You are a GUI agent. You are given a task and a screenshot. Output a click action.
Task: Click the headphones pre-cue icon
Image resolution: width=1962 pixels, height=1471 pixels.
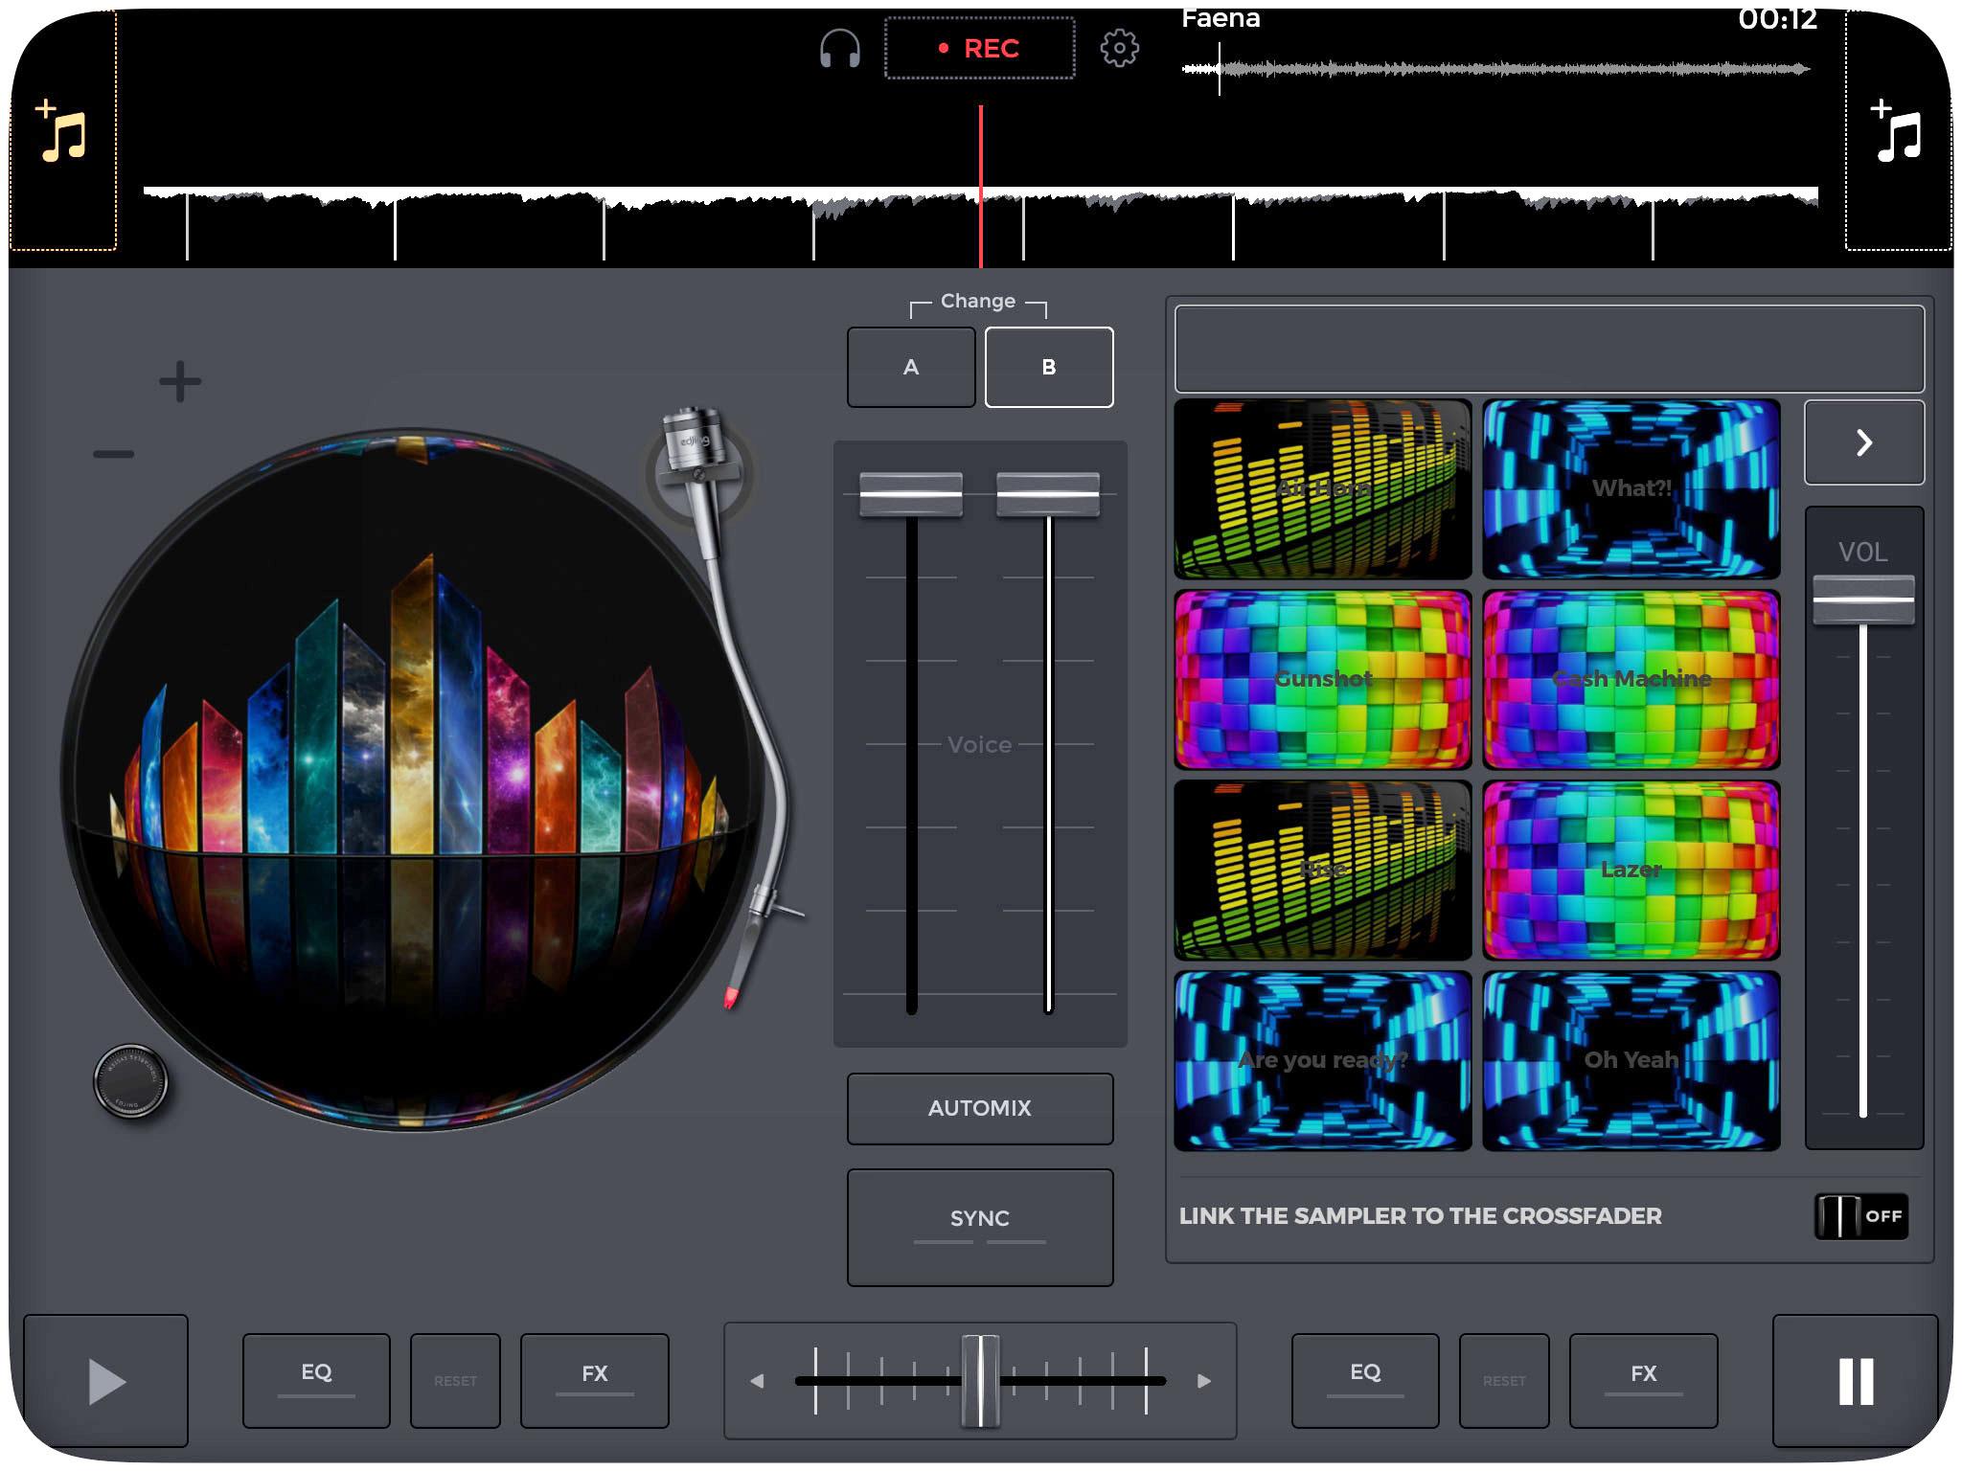point(840,48)
